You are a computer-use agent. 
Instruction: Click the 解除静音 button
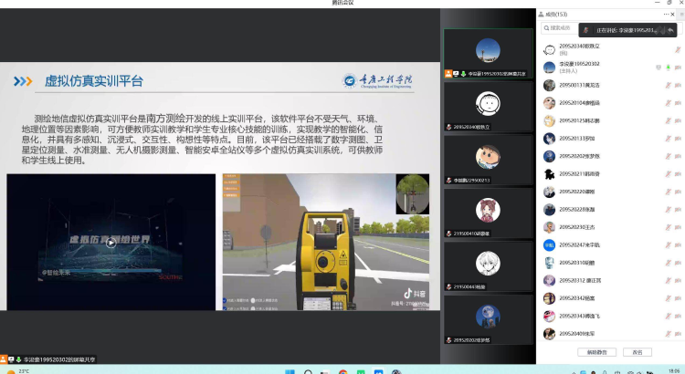(x=597, y=352)
